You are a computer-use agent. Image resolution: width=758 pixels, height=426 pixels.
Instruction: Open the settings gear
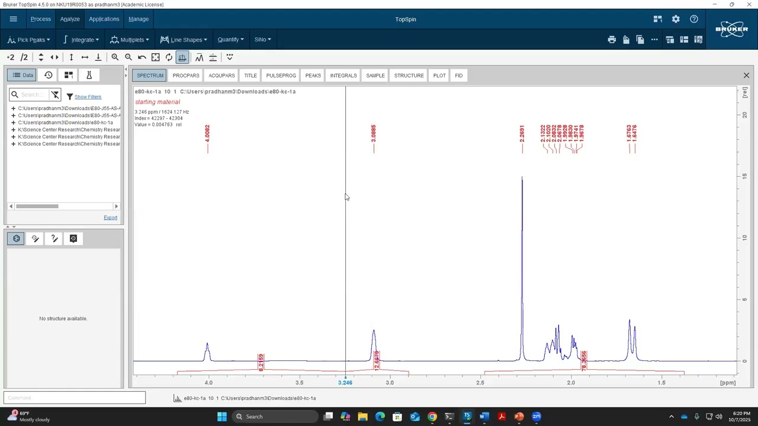click(676, 19)
